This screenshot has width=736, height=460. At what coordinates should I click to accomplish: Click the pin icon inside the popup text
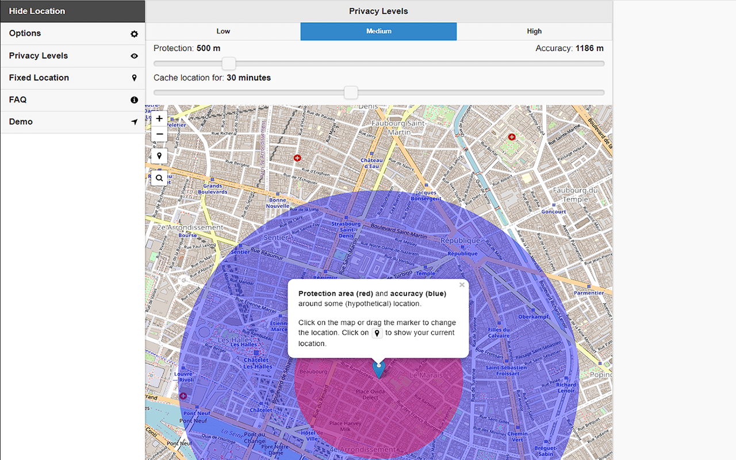pyautogui.click(x=377, y=333)
